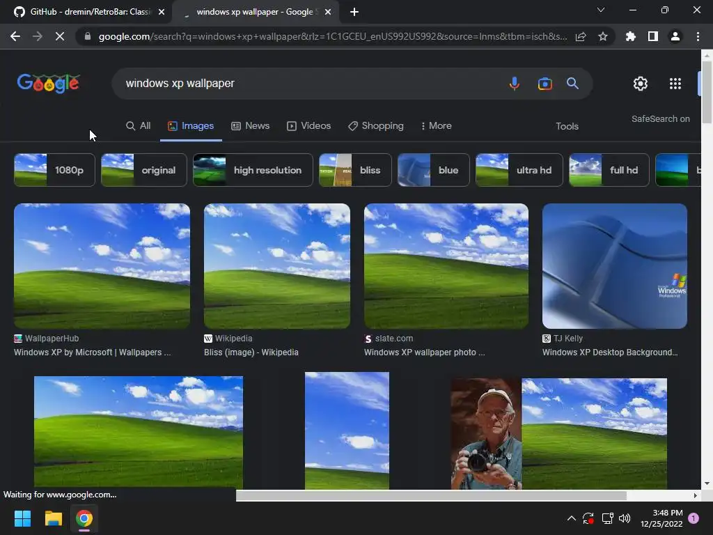Click the Windows XP by Microsoft Wallpapers link
The width and height of the screenshot is (713, 535).
[93, 352]
